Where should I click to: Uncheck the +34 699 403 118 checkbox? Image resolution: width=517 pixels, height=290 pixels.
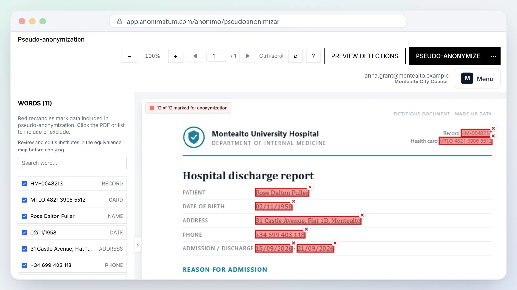pyautogui.click(x=24, y=265)
